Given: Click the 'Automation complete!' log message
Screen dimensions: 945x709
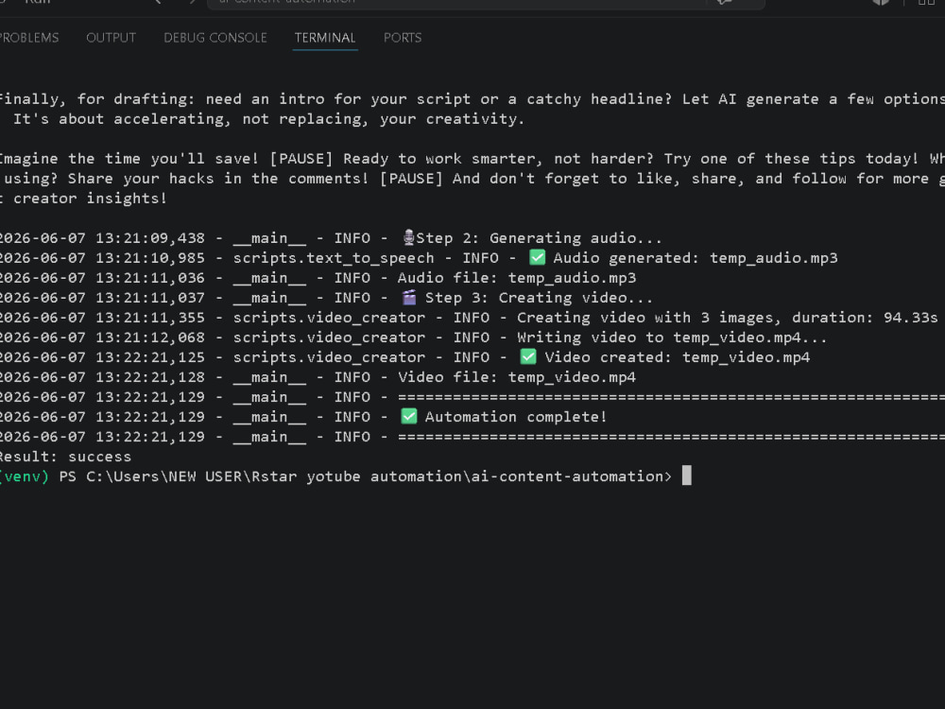Looking at the screenshot, I should click(515, 417).
